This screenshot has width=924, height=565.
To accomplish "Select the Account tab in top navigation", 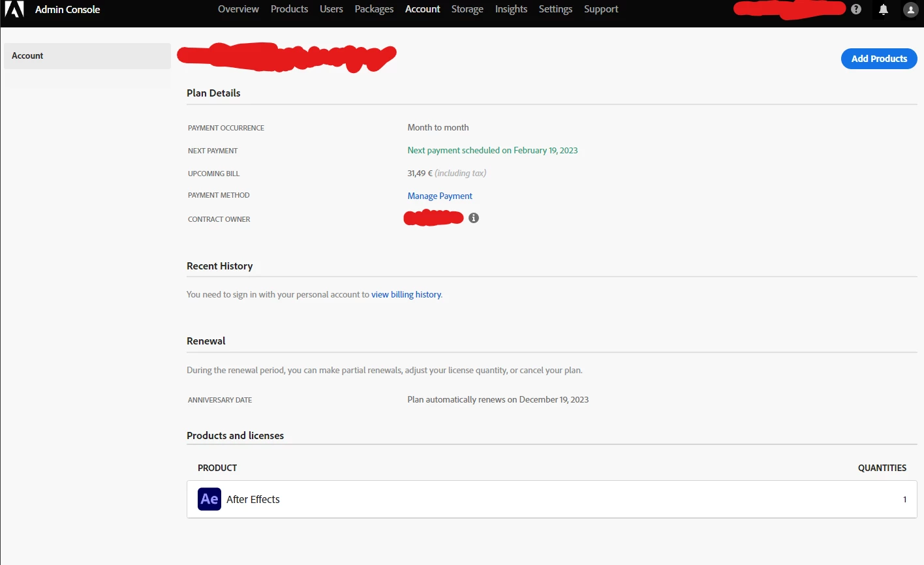I will tap(422, 9).
